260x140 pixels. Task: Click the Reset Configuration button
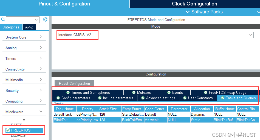pos(74,83)
